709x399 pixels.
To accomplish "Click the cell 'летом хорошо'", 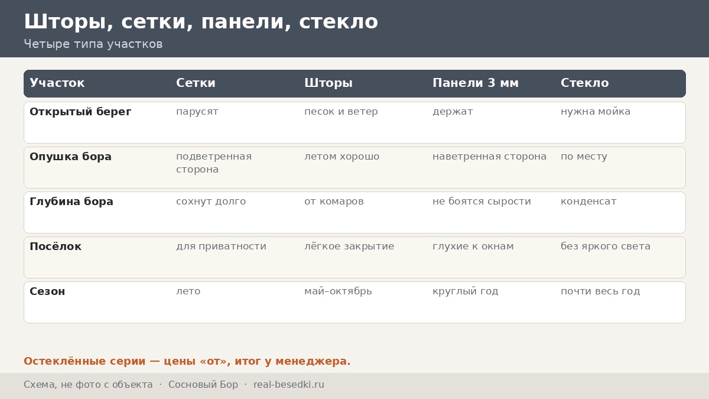I will pyautogui.click(x=342, y=157).
